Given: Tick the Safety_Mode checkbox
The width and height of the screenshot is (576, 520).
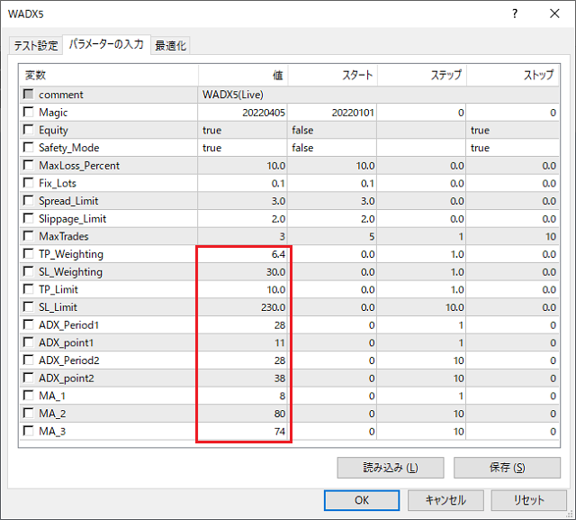Looking at the screenshot, I should 28,147.
